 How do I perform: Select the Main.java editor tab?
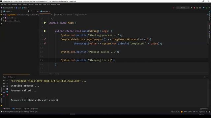tap(45, 11)
